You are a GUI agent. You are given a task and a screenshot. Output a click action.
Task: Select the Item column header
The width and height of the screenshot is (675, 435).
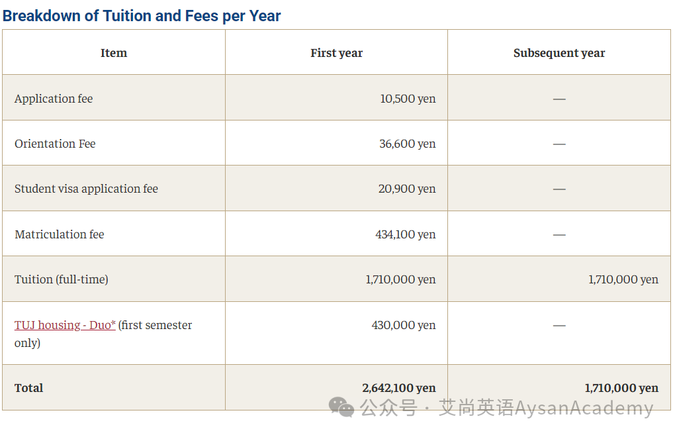coord(114,53)
